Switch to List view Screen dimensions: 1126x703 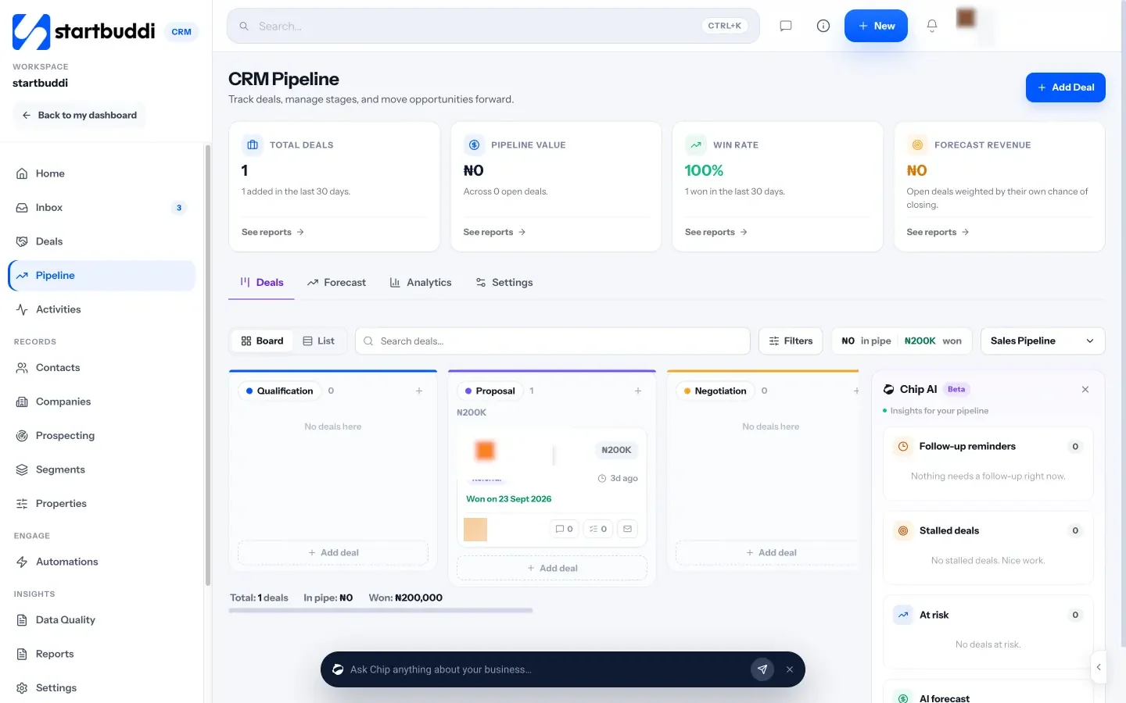(x=319, y=341)
